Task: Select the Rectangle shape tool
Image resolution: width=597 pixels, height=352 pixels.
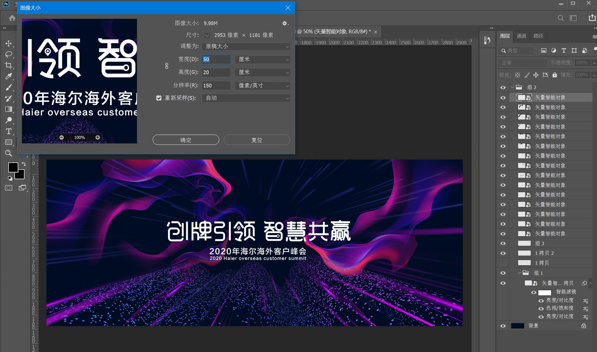Action: pyautogui.click(x=9, y=142)
